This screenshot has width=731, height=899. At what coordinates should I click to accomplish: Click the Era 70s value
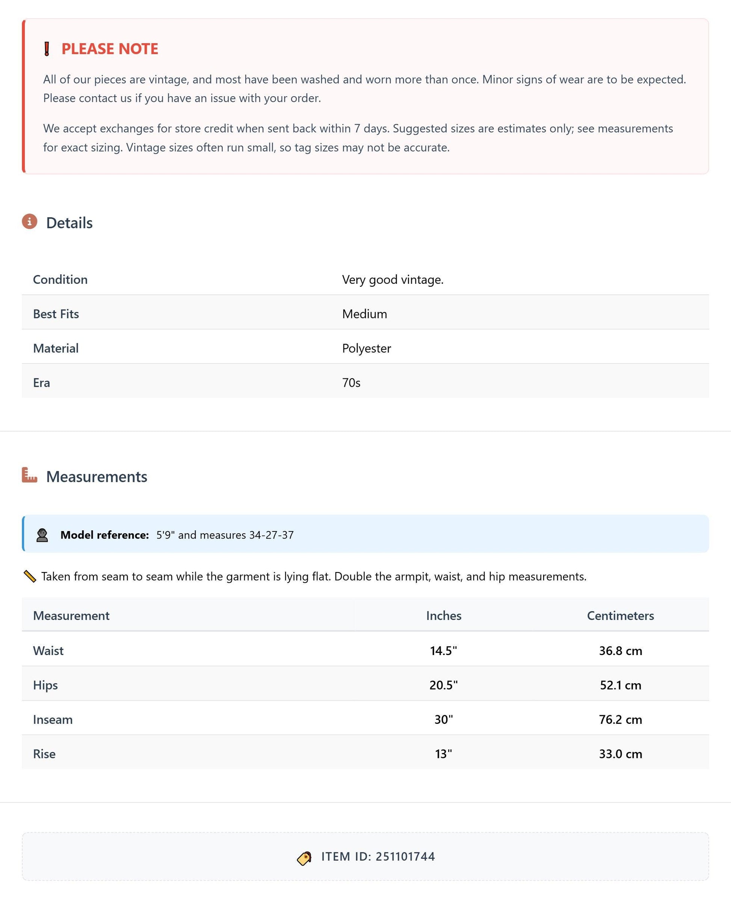click(x=351, y=383)
